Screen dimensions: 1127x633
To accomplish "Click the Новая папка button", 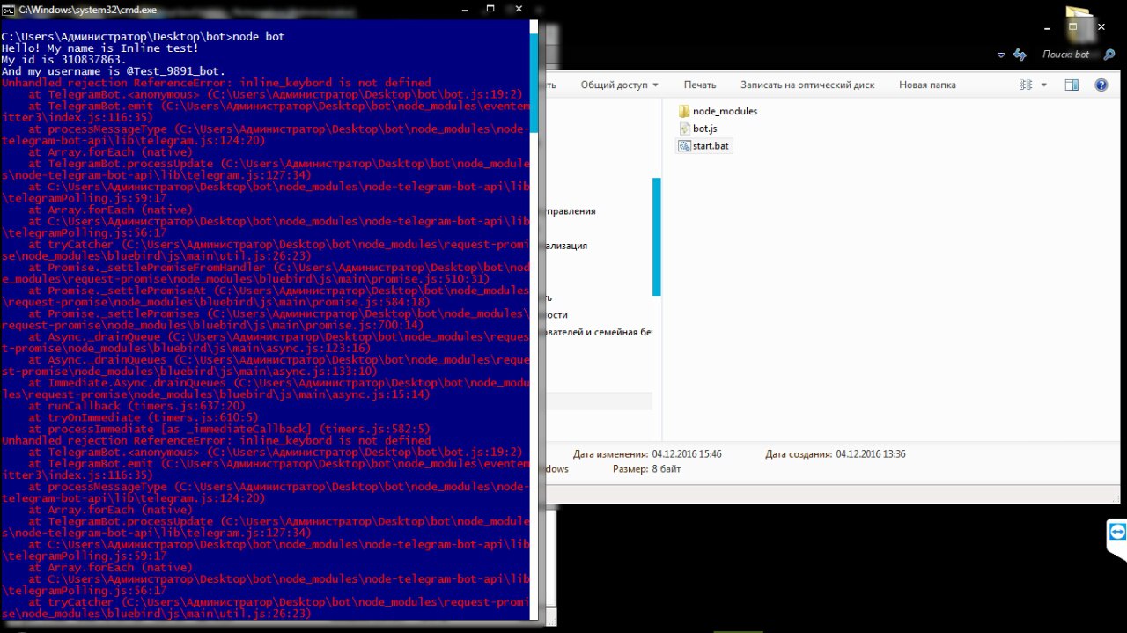I will point(927,85).
